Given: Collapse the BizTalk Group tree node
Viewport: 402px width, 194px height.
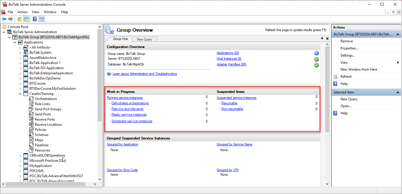Looking at the screenshot, I should tap(9, 37).
